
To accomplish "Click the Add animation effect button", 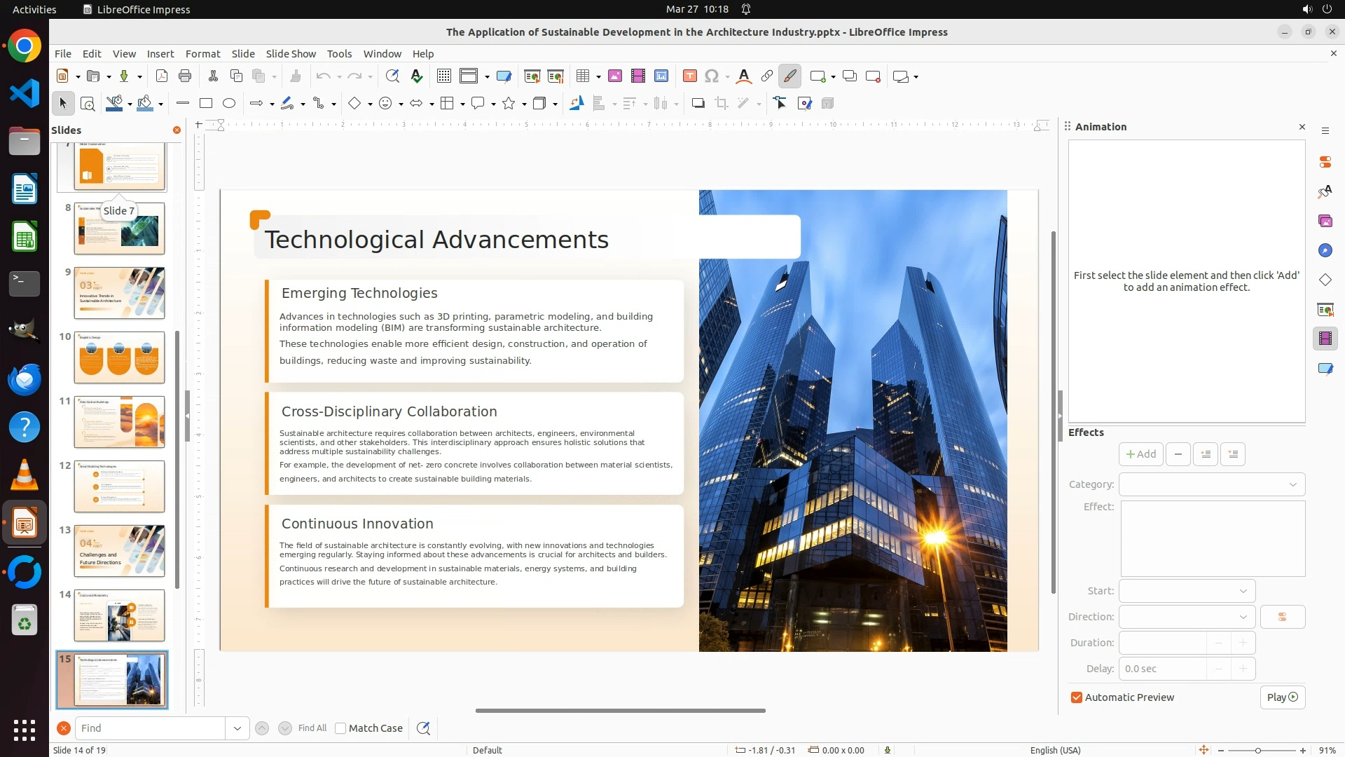I will [1140, 454].
